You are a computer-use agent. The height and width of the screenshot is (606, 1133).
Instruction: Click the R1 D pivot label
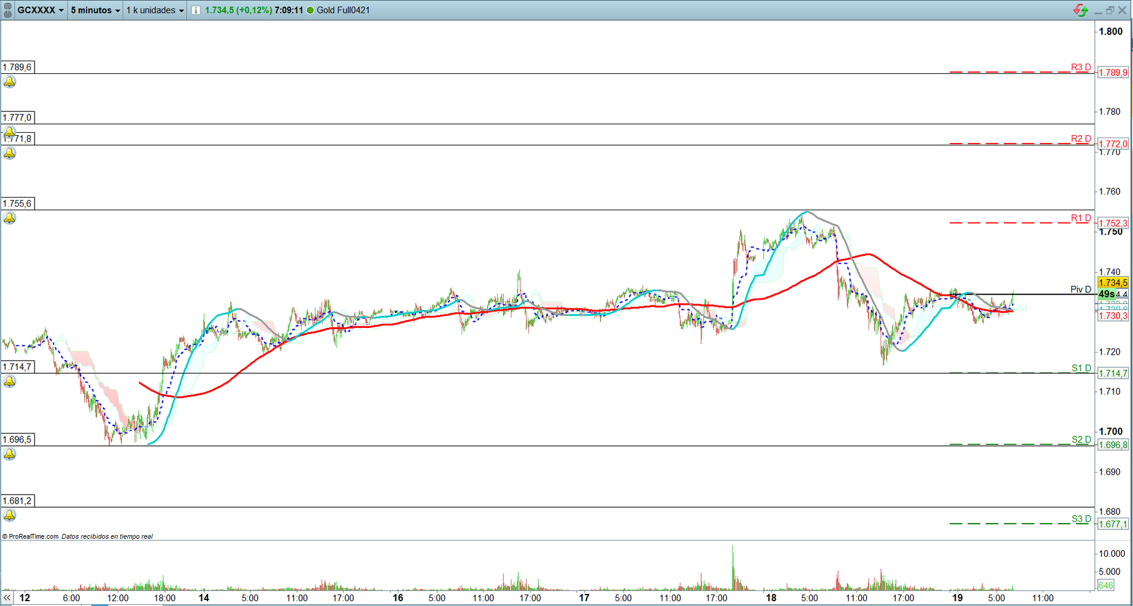1081,218
